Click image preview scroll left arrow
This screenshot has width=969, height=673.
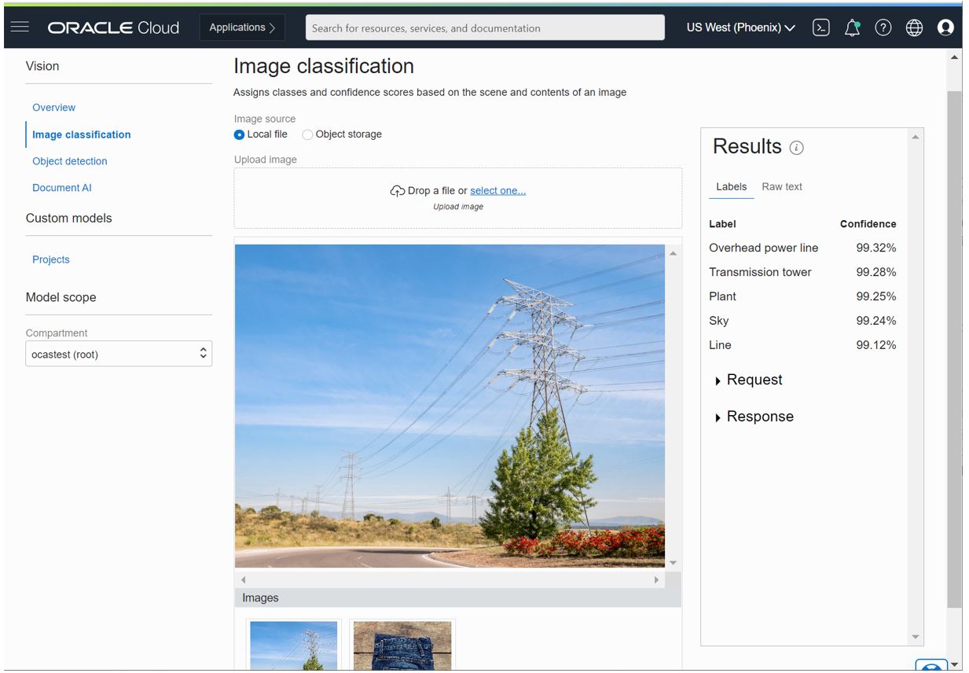[244, 579]
